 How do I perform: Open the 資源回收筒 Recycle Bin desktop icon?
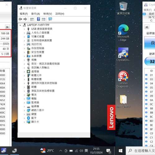coord(123,8)
